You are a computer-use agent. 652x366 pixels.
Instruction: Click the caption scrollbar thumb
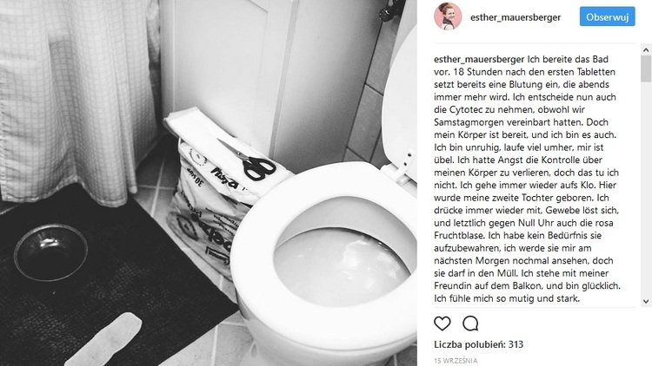[646, 69]
